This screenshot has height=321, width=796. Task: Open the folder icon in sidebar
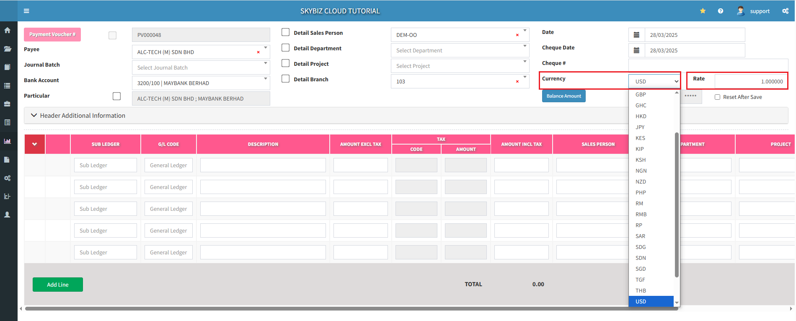click(8, 49)
